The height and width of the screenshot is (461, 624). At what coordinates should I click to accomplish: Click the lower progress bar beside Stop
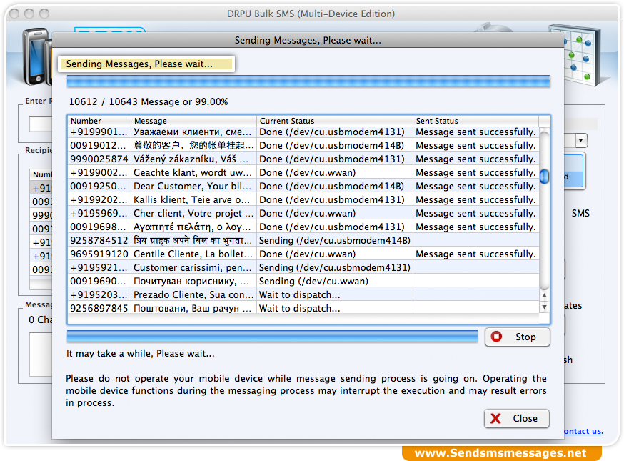[272, 337]
